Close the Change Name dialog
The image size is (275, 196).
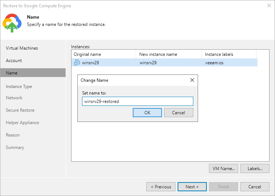click(x=192, y=80)
